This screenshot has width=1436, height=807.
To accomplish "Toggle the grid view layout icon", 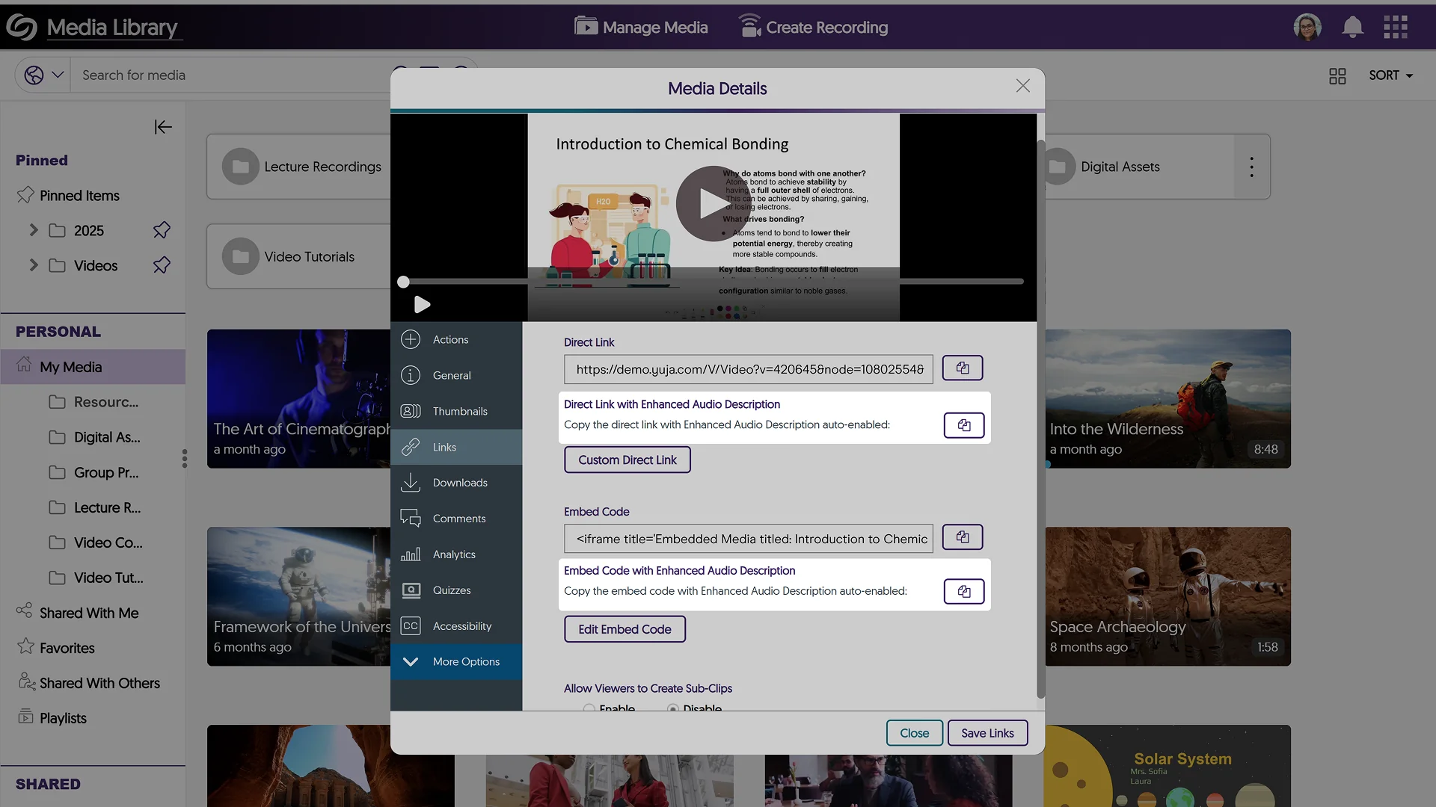I will [x=1337, y=75].
